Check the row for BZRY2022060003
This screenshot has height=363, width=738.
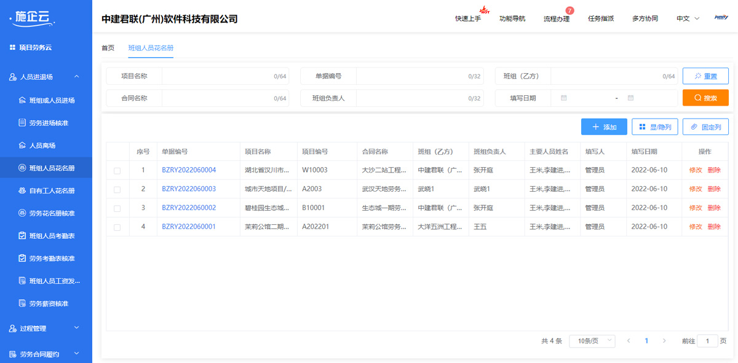point(117,190)
